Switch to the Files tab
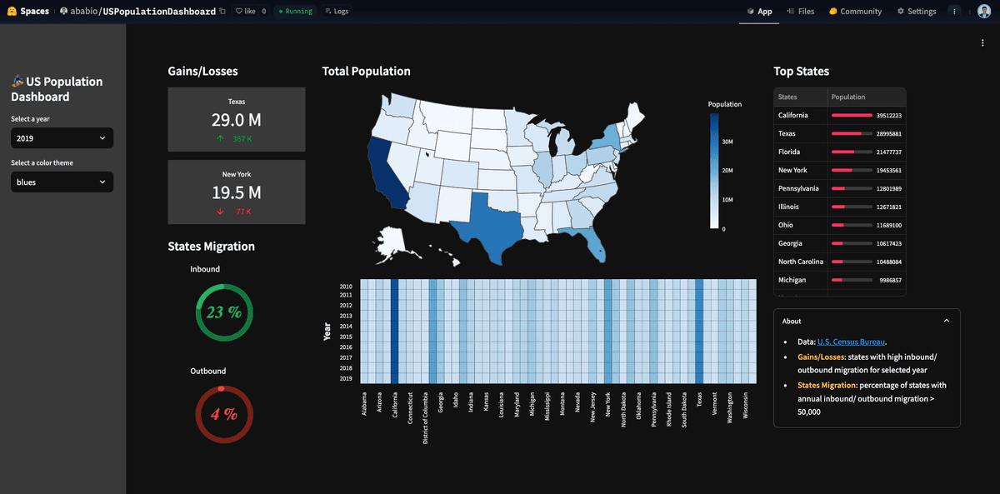 [x=800, y=12]
